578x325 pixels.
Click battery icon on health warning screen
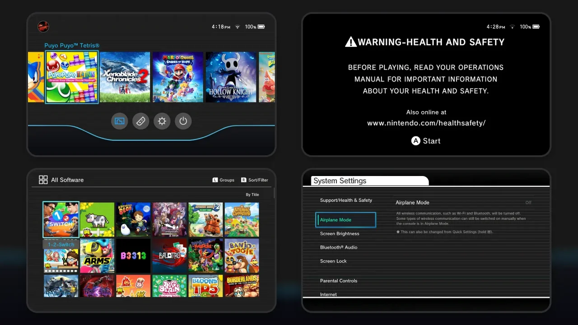point(536,27)
